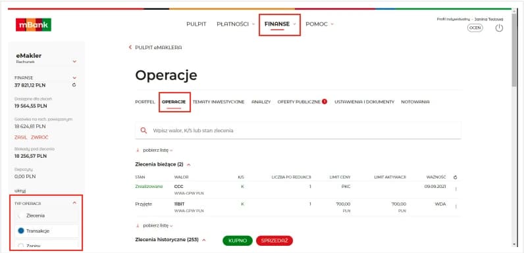The height and width of the screenshot is (253, 524).
Task: Refresh current orders table icon
Action: point(455,177)
